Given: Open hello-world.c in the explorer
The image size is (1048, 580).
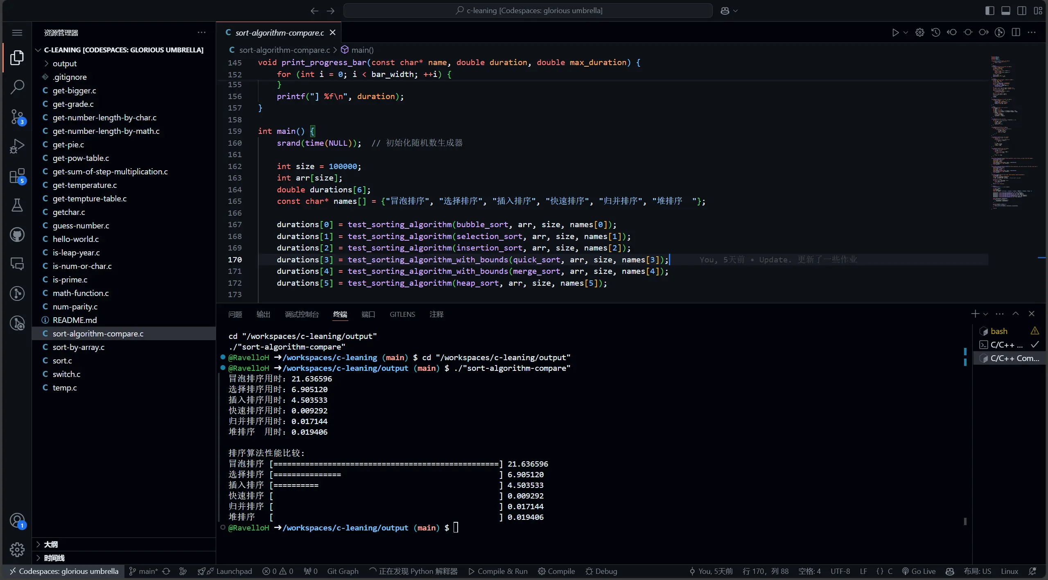Looking at the screenshot, I should pos(124,239).
